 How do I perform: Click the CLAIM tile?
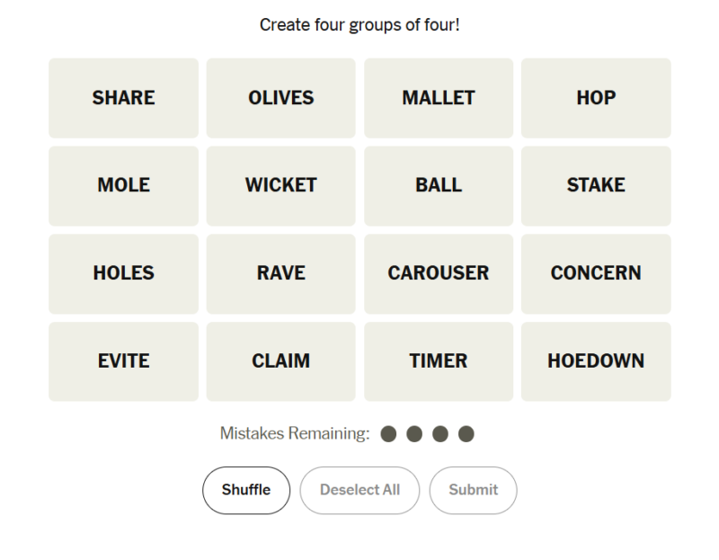[280, 361]
